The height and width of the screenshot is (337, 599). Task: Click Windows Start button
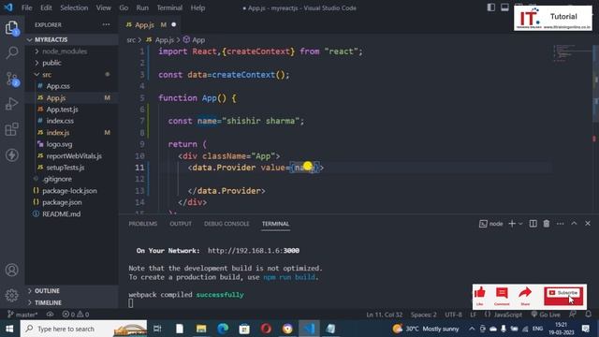[x=9, y=329]
